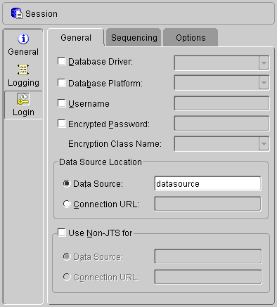
Task: Click the Encrypted Password text field
Action: [221, 124]
